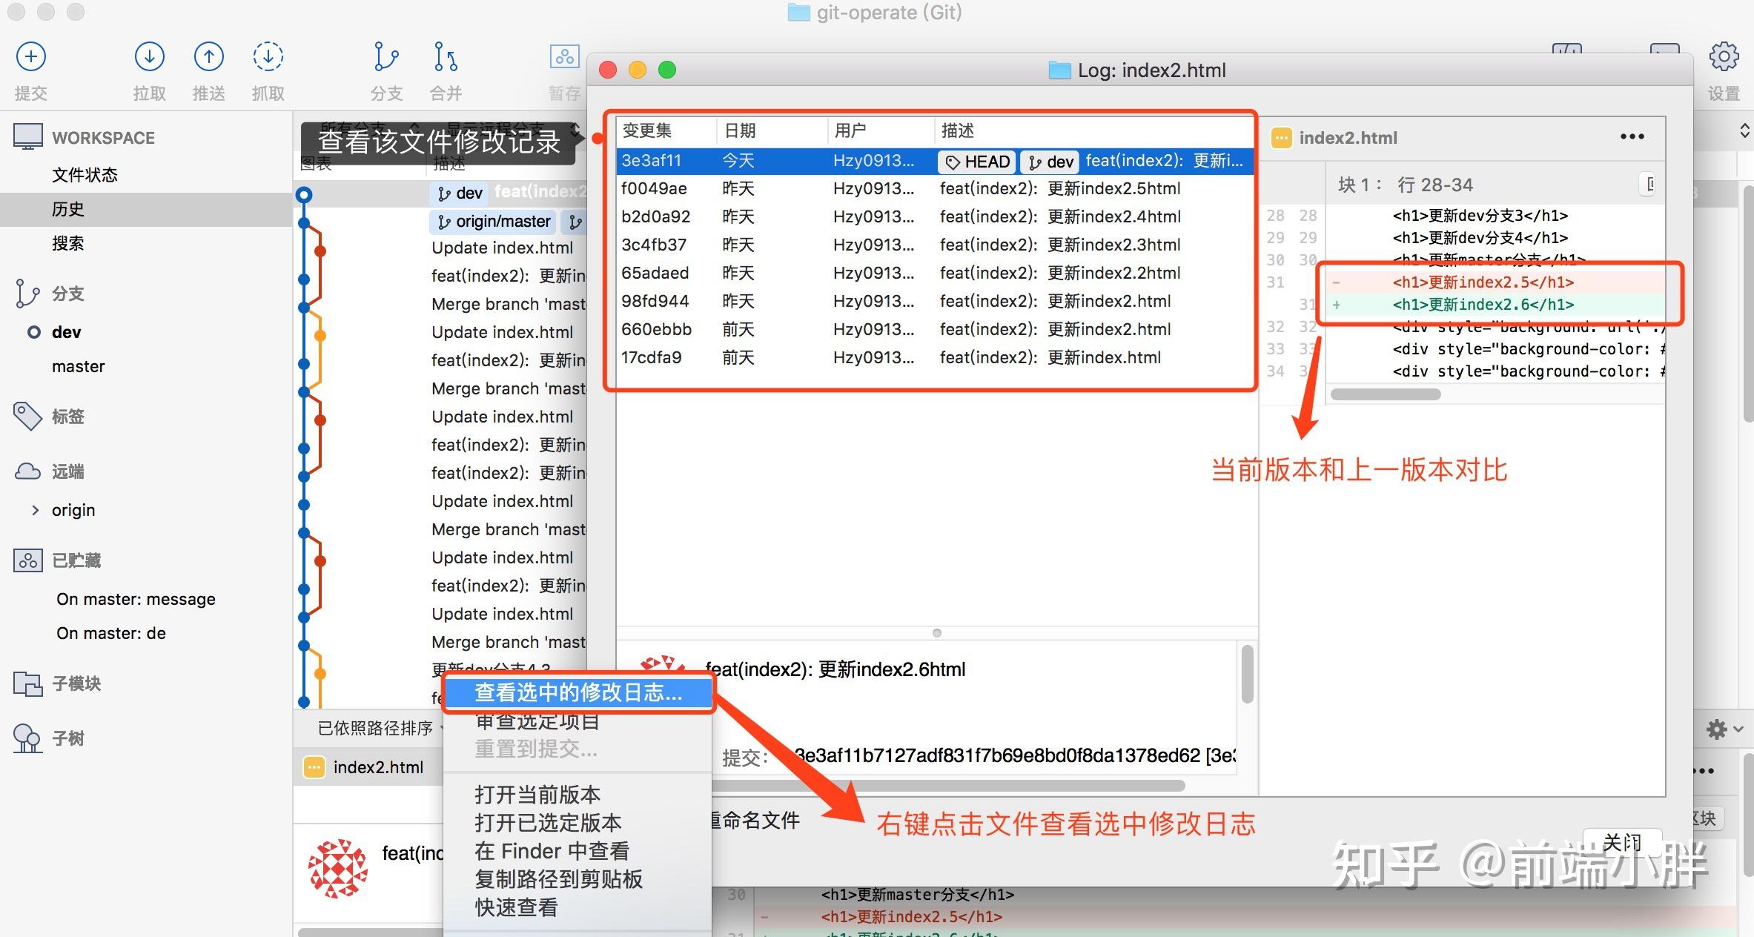The width and height of the screenshot is (1754, 937).
Task: Open the ... menu next to index2.html
Action: click(x=1631, y=136)
